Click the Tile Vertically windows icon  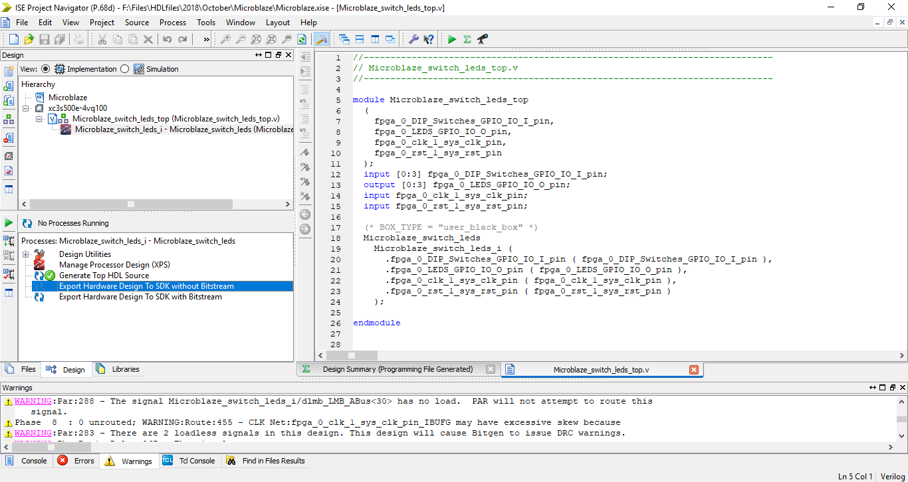point(375,39)
